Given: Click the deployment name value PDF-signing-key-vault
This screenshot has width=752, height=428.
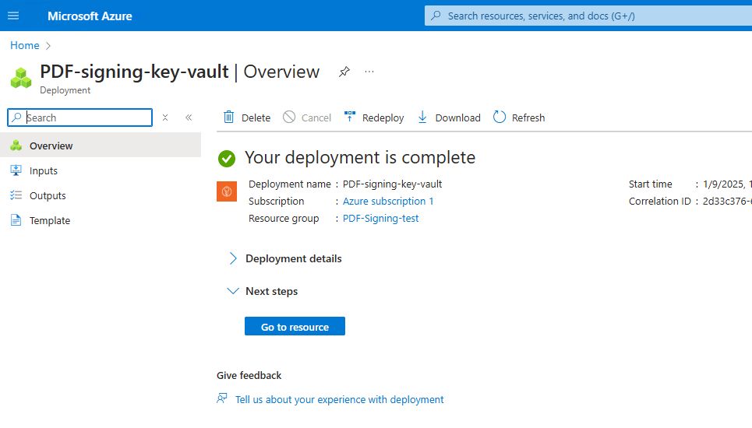Looking at the screenshot, I should point(392,184).
